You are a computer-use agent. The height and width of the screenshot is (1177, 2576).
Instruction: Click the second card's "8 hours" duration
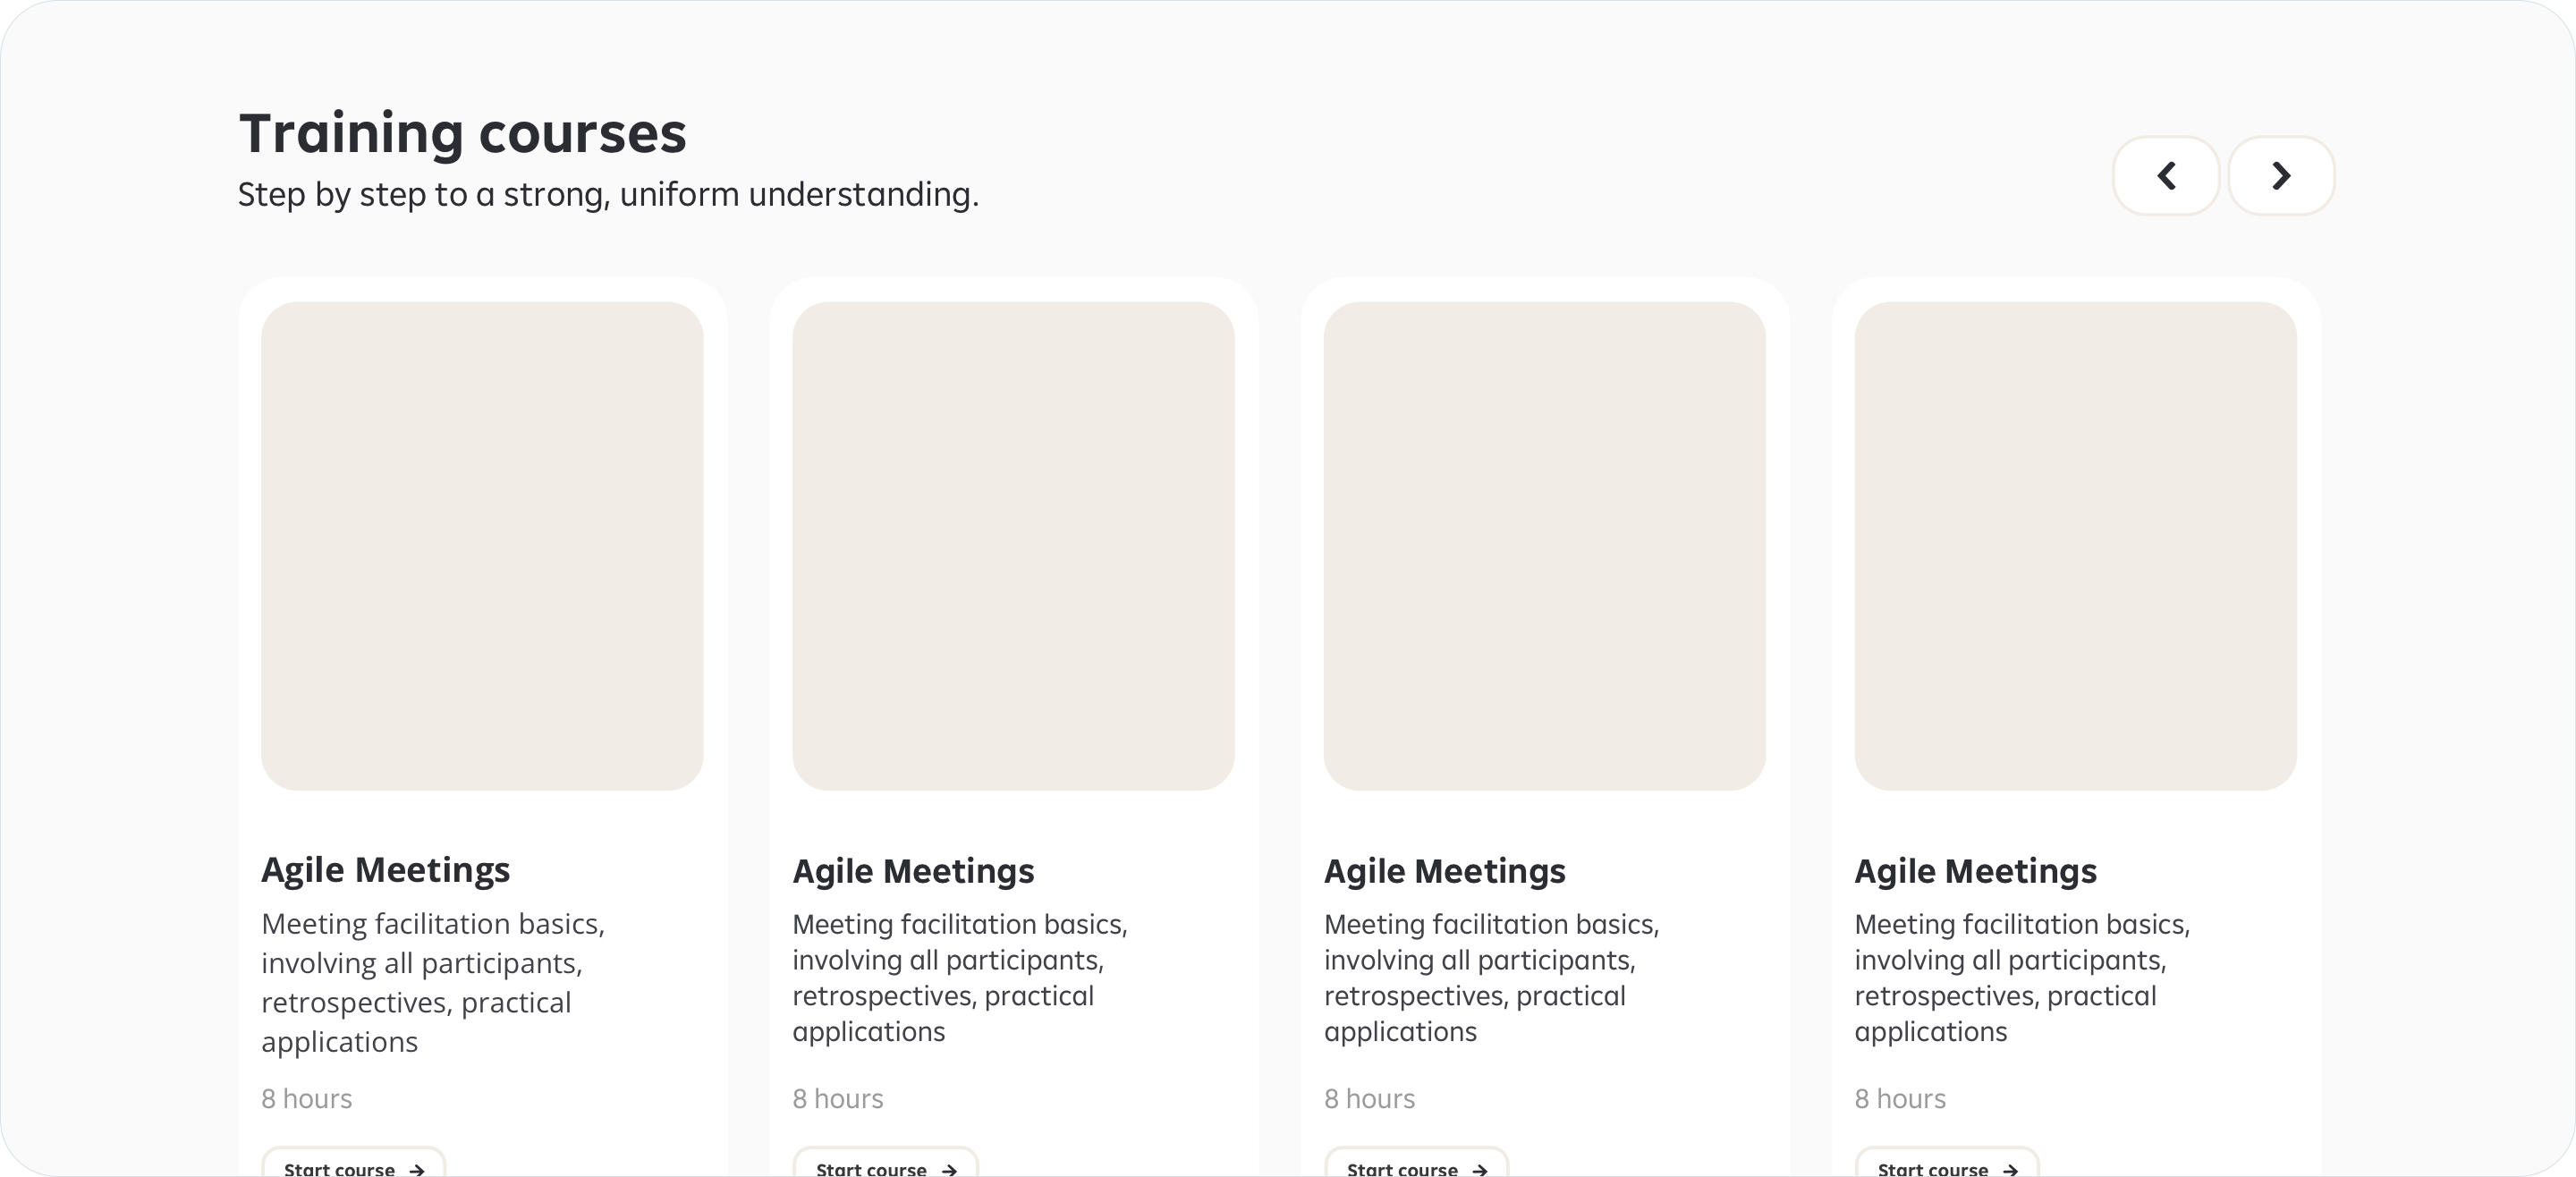[x=838, y=1099]
